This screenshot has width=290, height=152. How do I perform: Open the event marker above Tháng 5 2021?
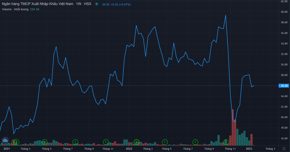coord(44,142)
